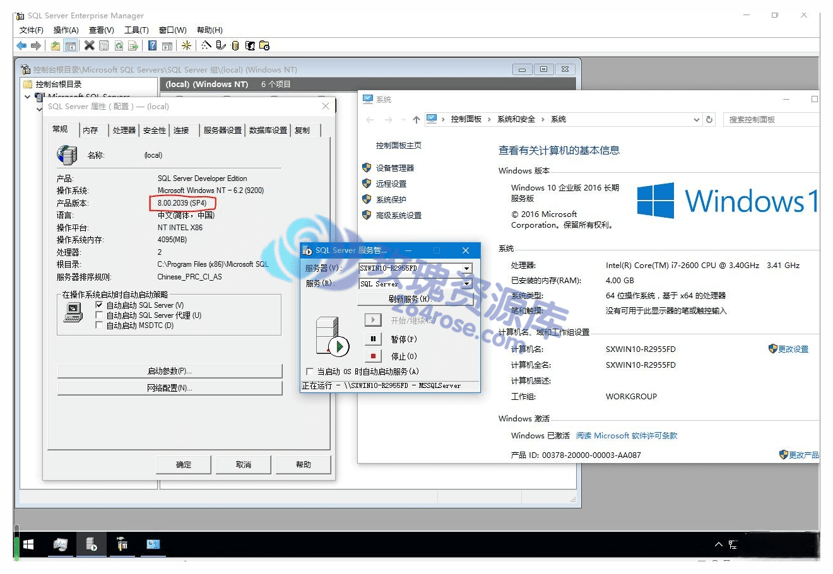Click the New database cylinder toolbar icon

click(235, 45)
